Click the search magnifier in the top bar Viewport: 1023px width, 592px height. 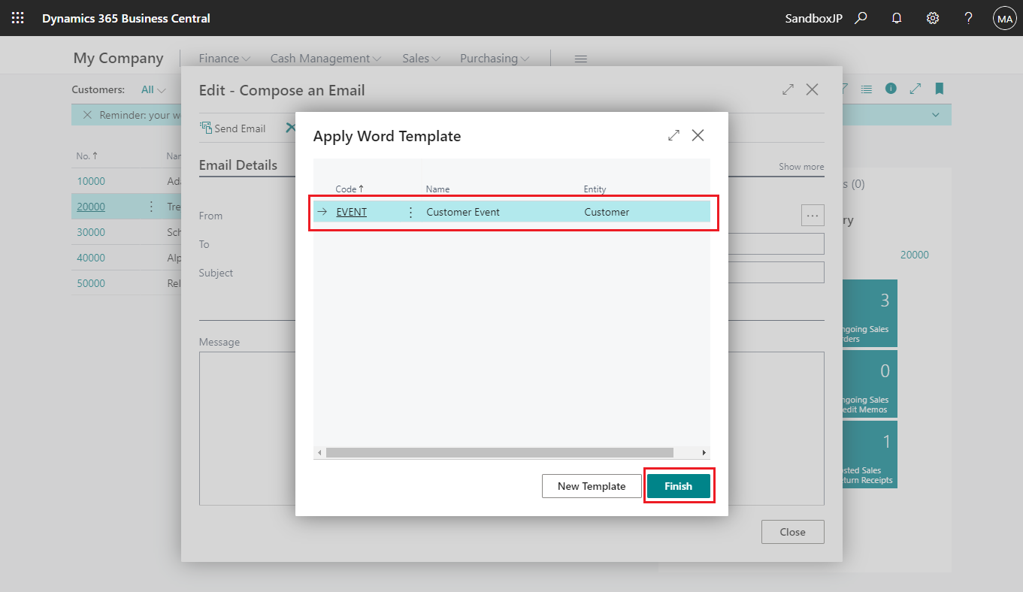coord(861,17)
